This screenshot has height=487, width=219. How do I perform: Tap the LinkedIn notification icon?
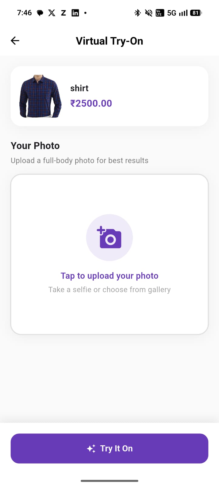(x=75, y=13)
